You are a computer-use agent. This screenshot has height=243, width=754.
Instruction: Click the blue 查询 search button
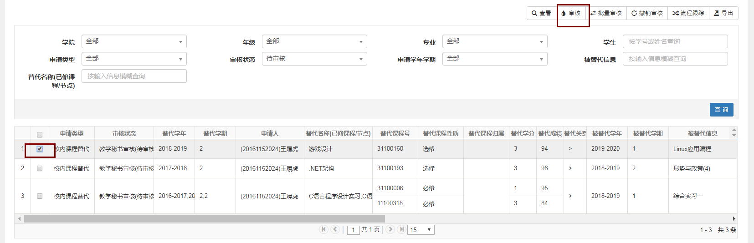(x=721, y=110)
